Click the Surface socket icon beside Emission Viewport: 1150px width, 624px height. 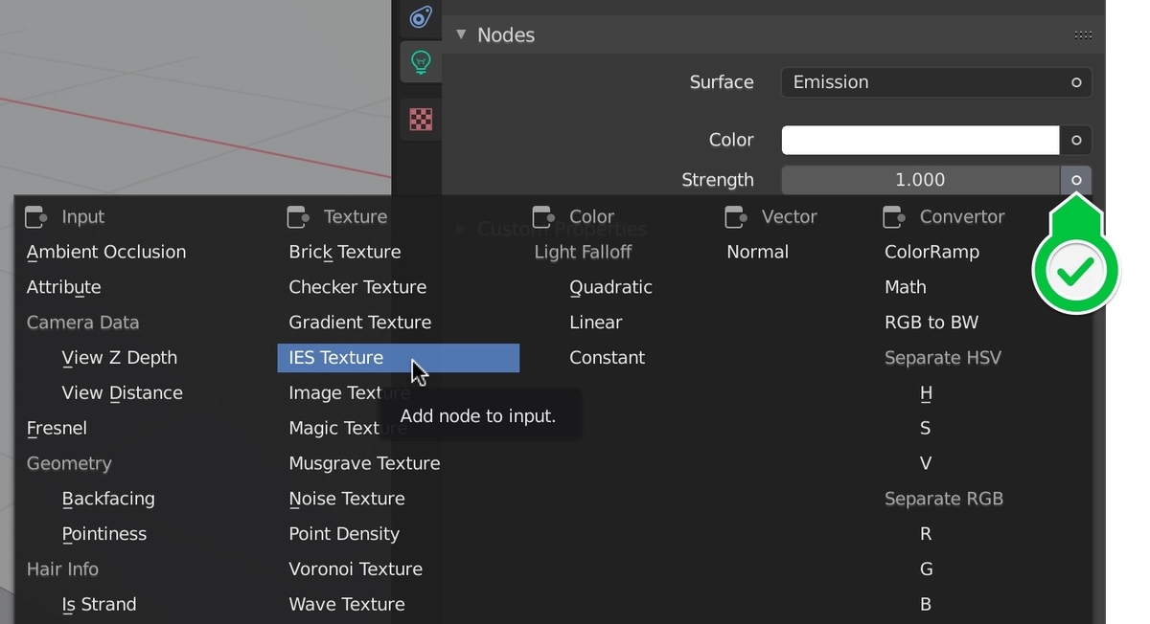1076,82
